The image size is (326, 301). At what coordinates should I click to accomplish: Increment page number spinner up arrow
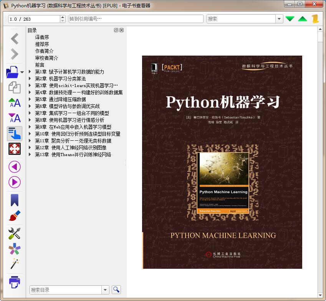coord(63,17)
